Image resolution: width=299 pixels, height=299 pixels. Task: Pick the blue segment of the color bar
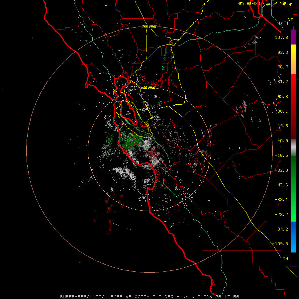coord(293,237)
